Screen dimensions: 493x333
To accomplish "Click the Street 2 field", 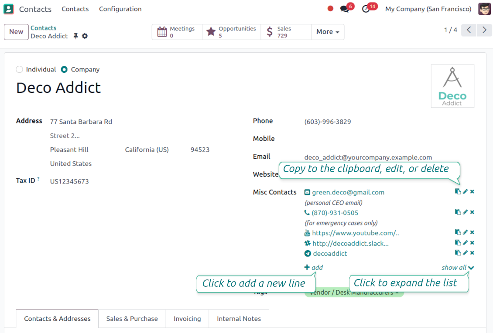I will tap(65, 136).
